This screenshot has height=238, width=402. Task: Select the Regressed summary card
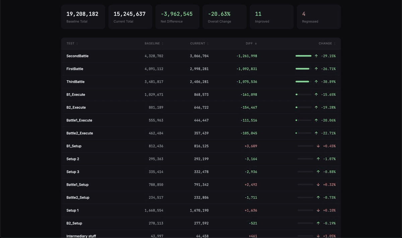(319, 17)
